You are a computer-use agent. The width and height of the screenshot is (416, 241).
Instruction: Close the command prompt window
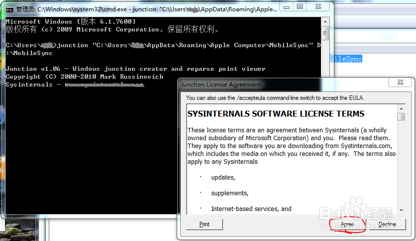(x=318, y=7)
